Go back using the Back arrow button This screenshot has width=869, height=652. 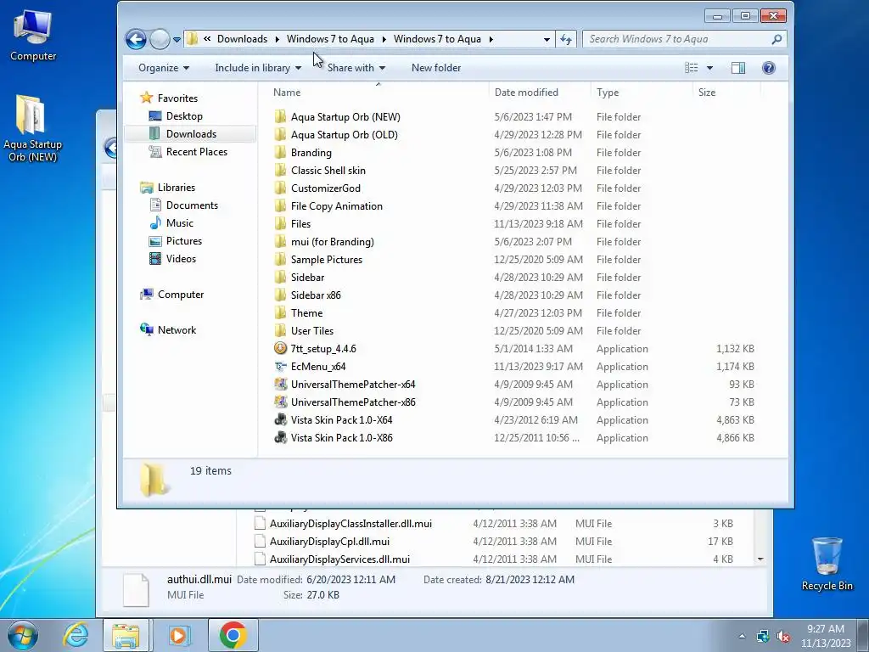click(x=136, y=39)
